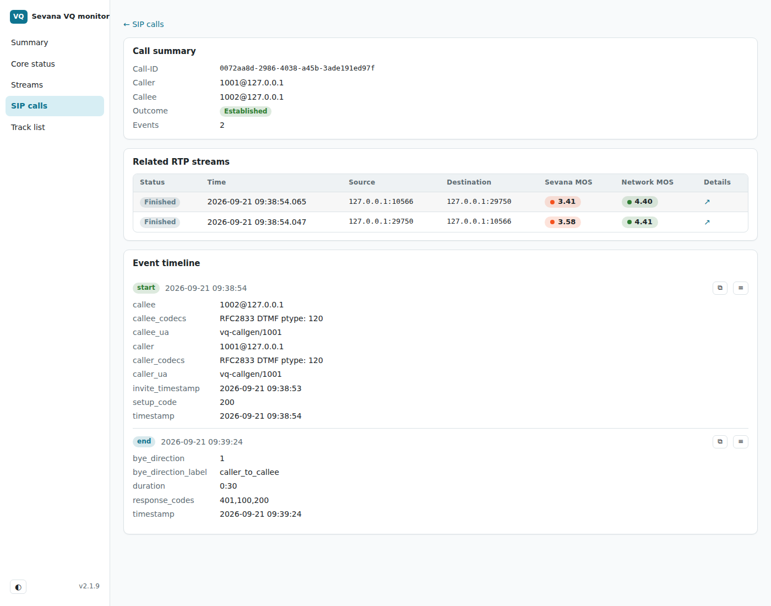Click time 2026-09-21 09:38:54.065

257,202
